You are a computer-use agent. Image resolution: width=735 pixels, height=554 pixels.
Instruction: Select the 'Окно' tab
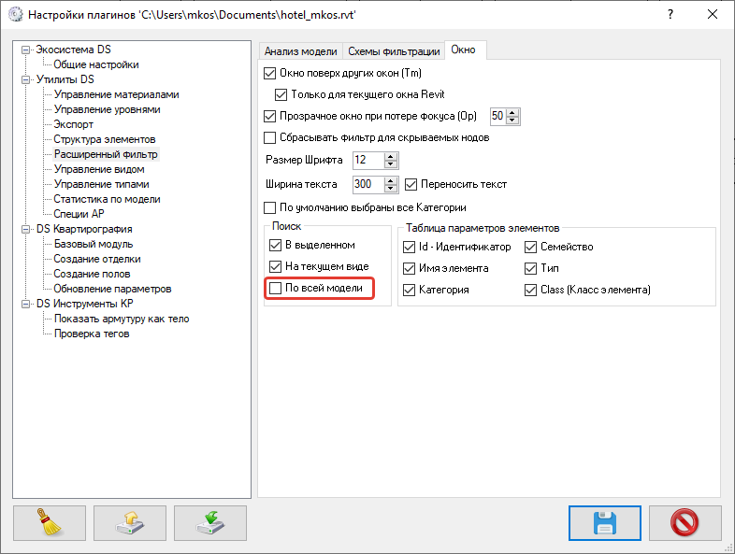click(463, 50)
